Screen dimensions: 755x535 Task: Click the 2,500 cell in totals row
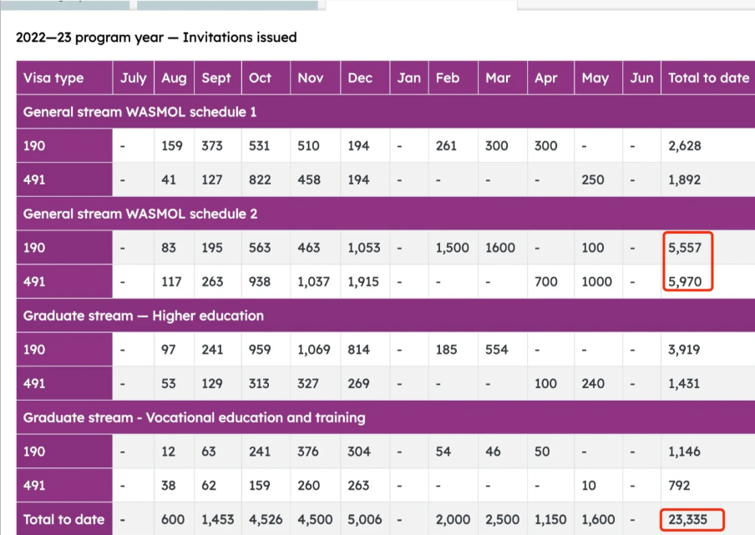pyautogui.click(x=503, y=520)
